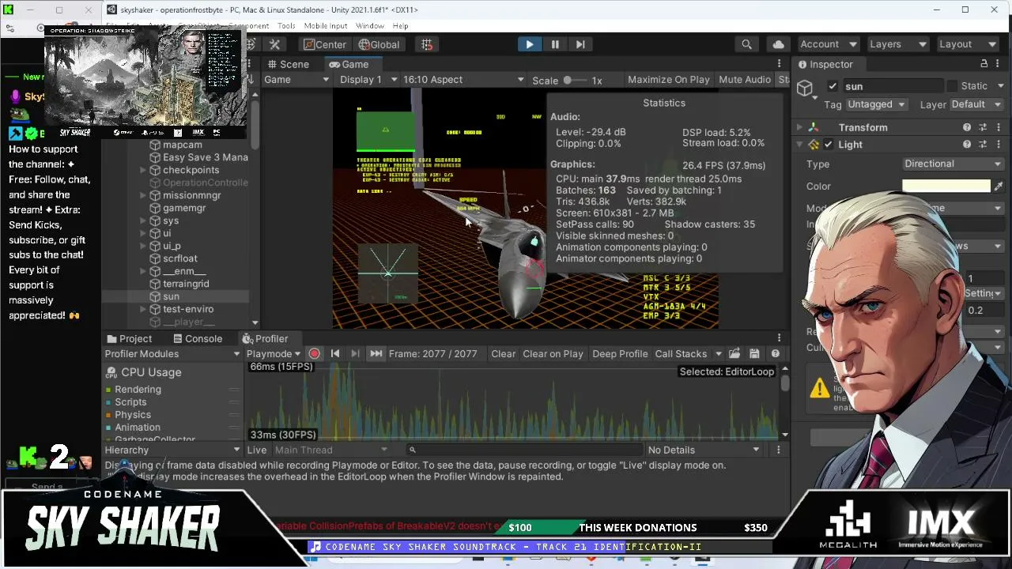
Task: Toggle the Light component checkbox
Action: (x=829, y=145)
